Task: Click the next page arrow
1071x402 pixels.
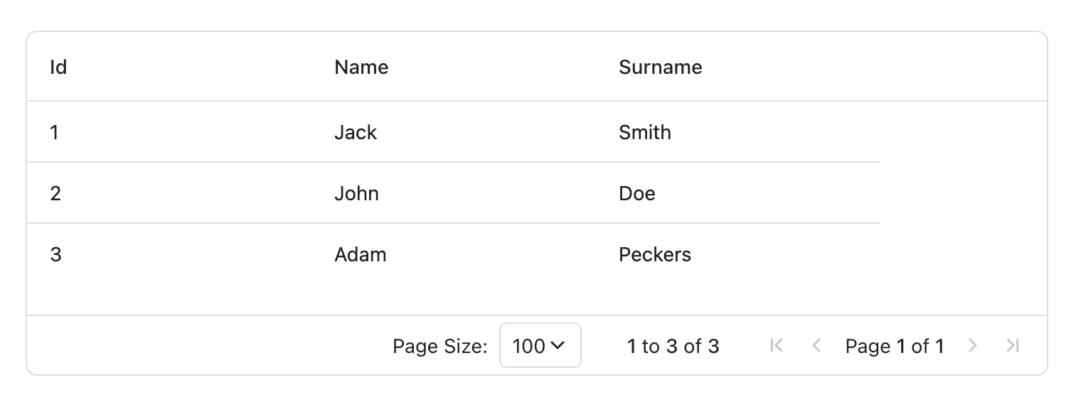Action: point(973,346)
